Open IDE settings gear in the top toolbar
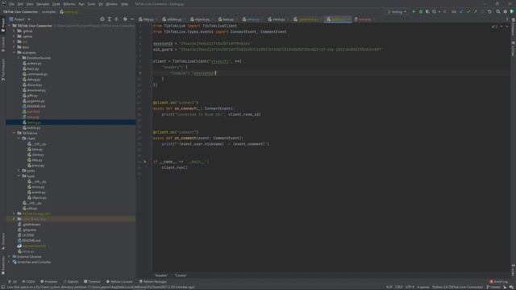The width and height of the screenshot is (516, 290). click(506, 11)
